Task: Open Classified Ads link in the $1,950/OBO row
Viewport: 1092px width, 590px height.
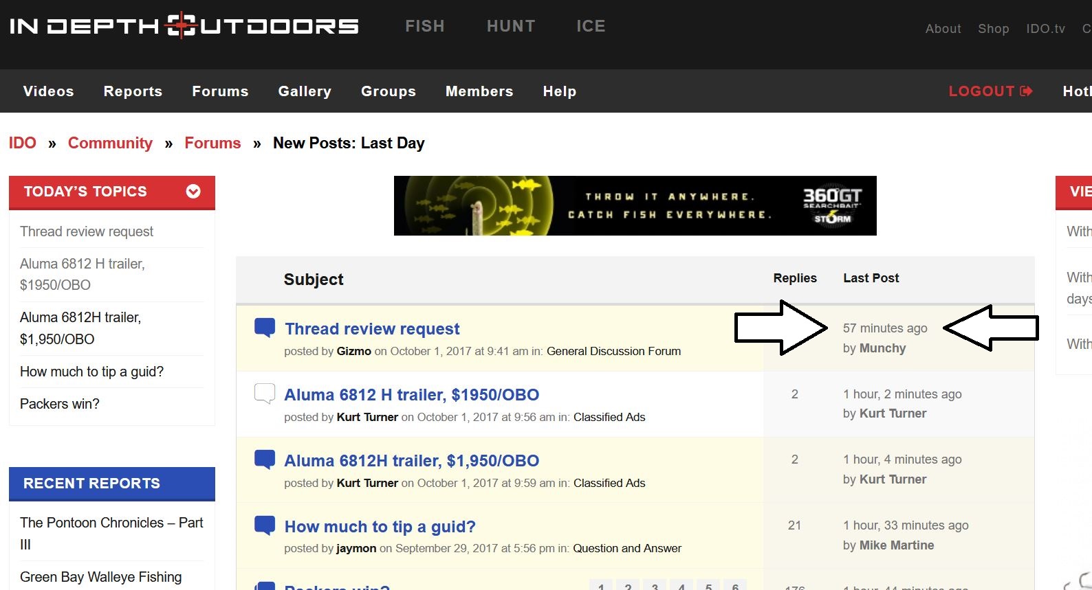Action: coord(609,483)
